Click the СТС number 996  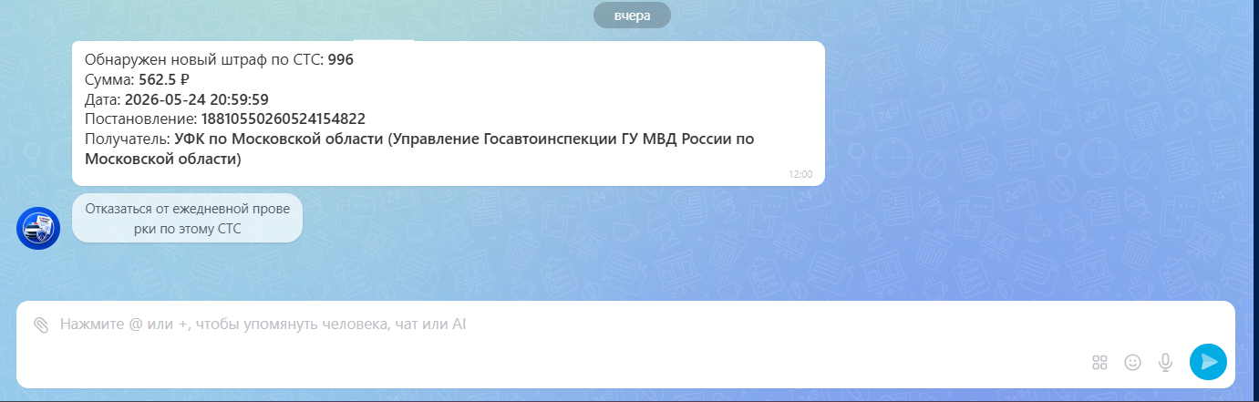pos(341,60)
